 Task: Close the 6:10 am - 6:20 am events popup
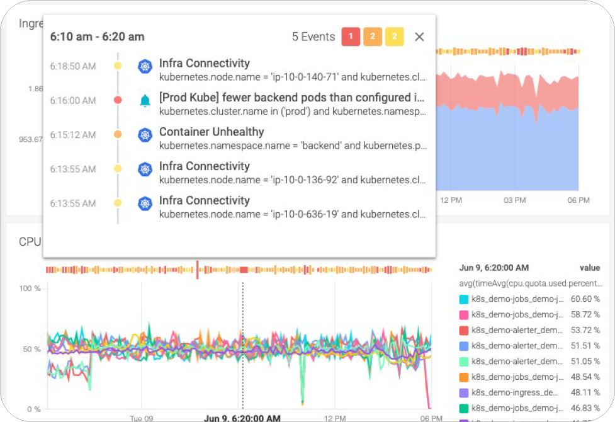pos(419,37)
